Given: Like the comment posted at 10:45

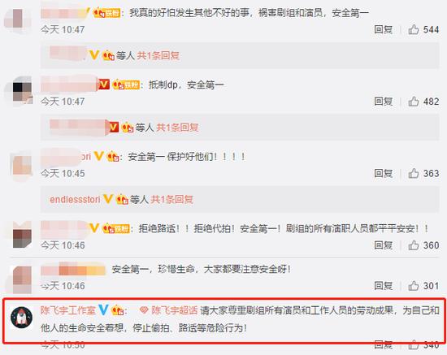Looking at the screenshot, I should point(414,173).
